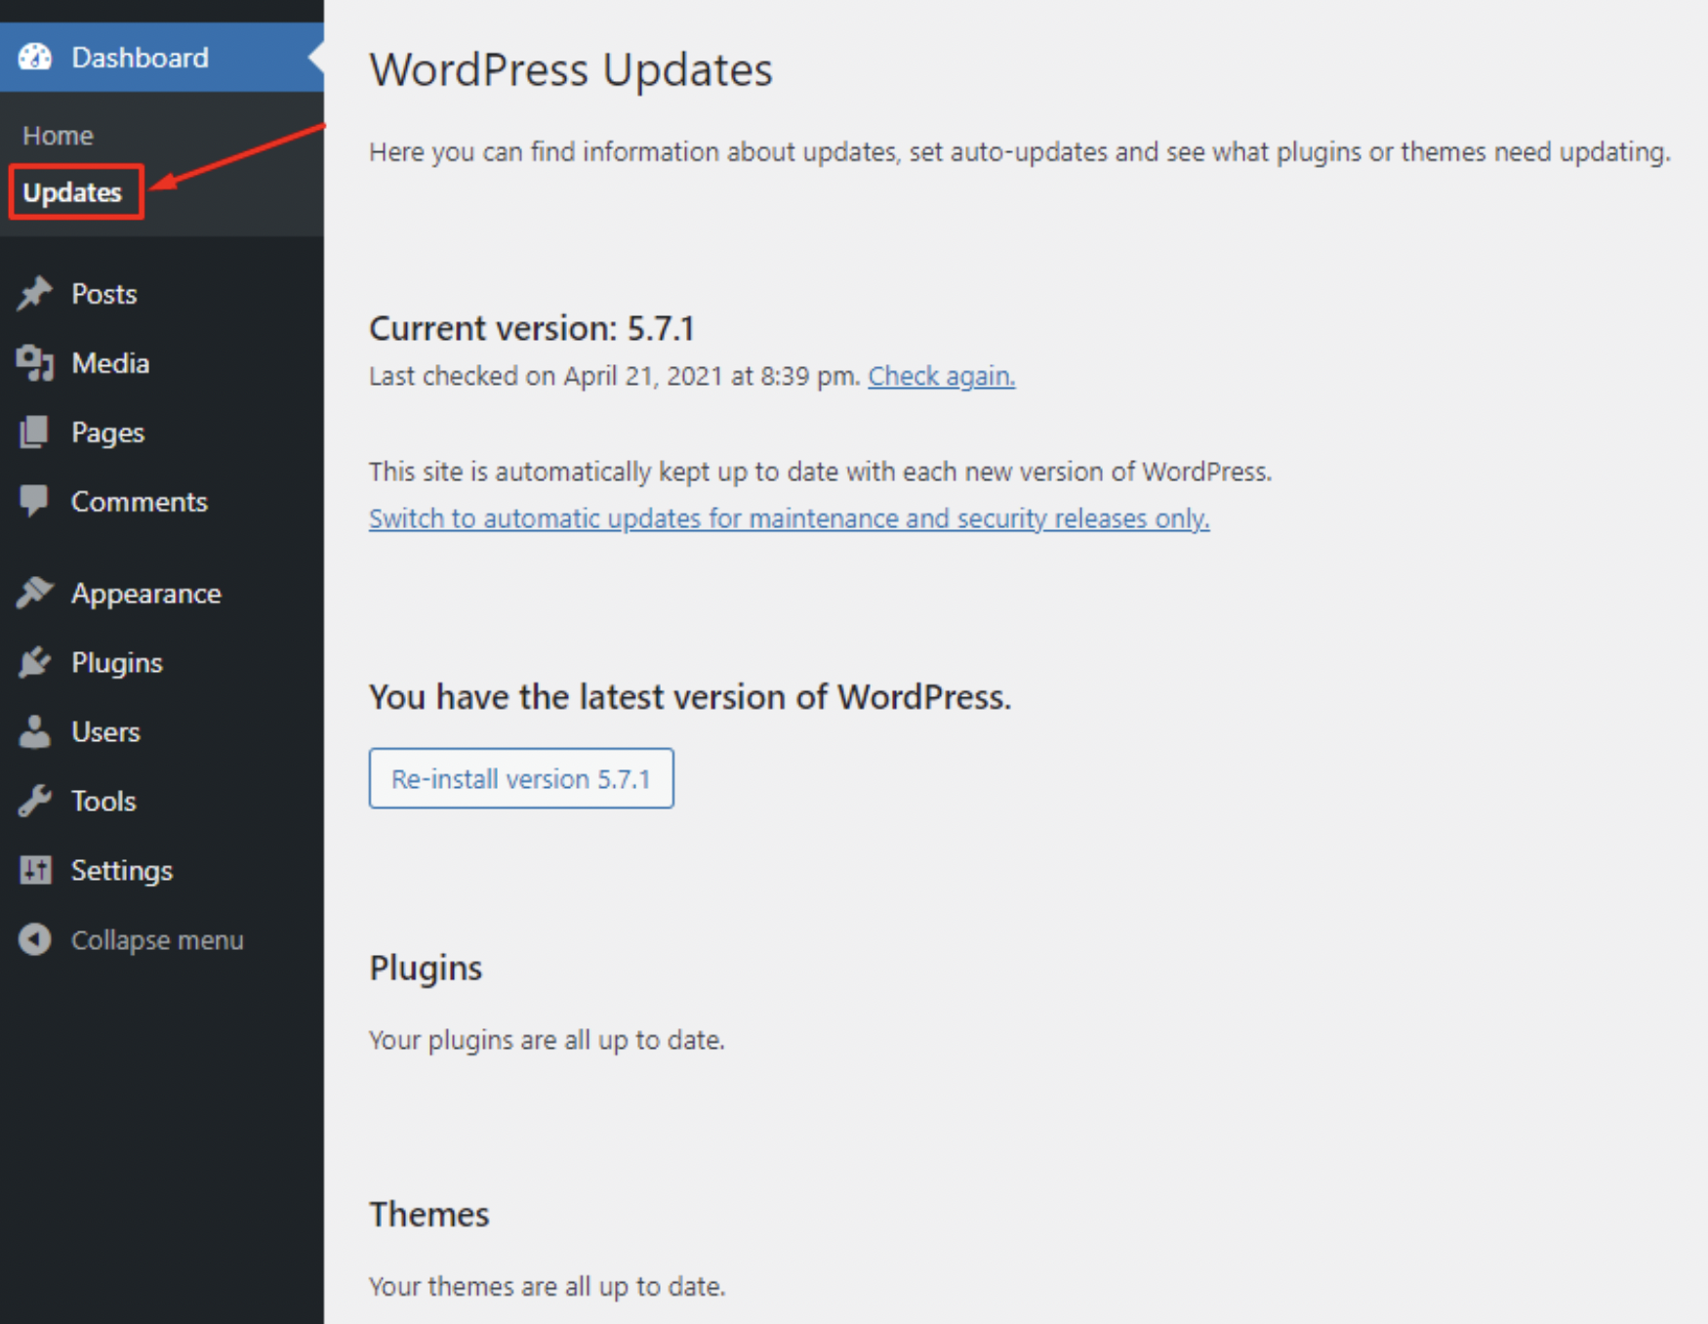Open the Pages menu label

pos(107,433)
